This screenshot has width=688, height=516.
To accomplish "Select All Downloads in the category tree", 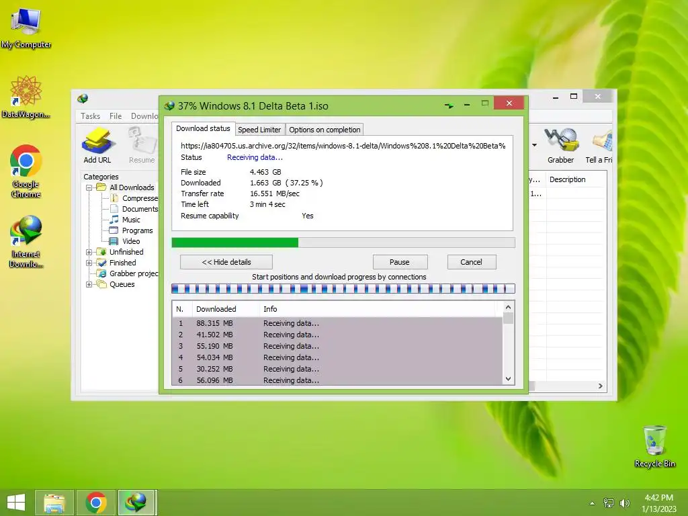I will point(126,187).
